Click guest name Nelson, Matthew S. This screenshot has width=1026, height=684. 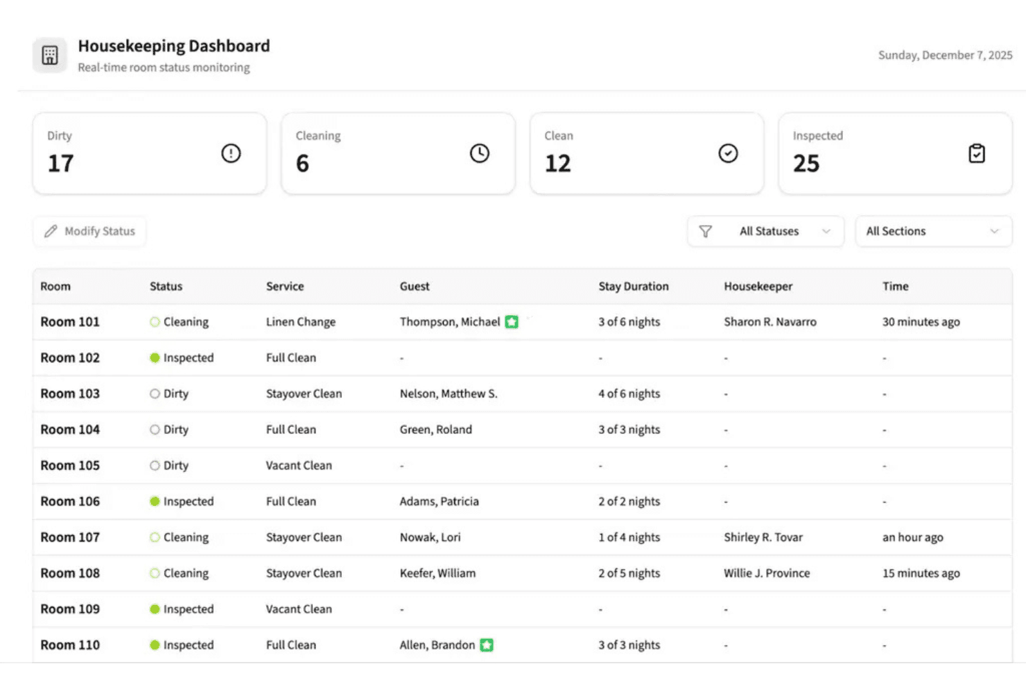pos(449,394)
